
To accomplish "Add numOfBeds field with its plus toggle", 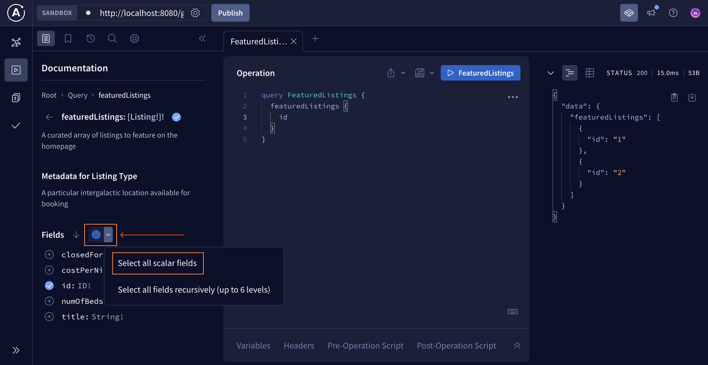I will (49, 301).
